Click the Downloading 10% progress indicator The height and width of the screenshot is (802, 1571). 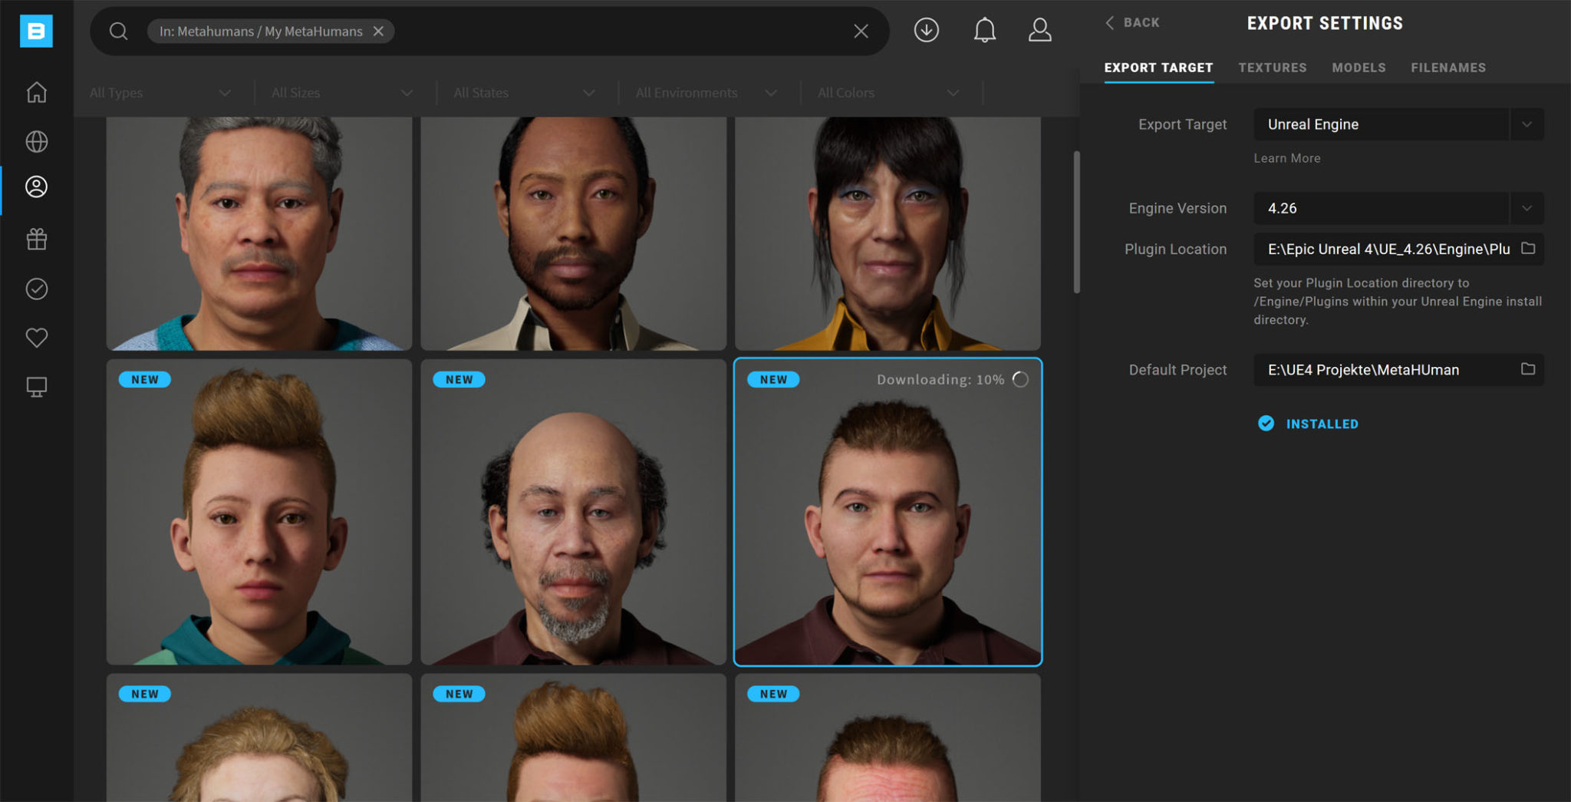tap(949, 378)
